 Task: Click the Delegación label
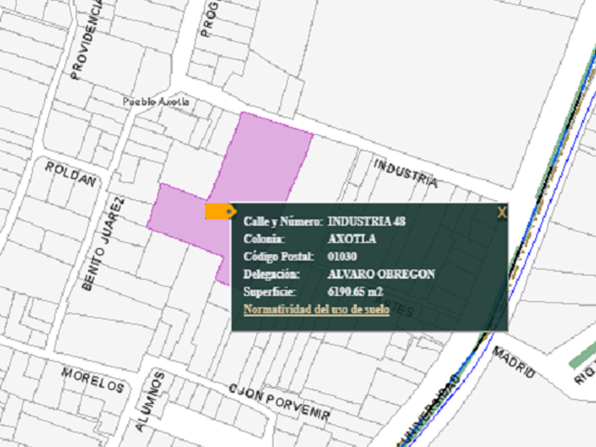coord(271,274)
